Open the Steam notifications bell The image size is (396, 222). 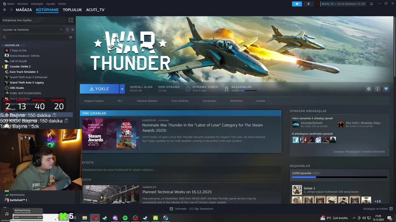(x=308, y=4)
